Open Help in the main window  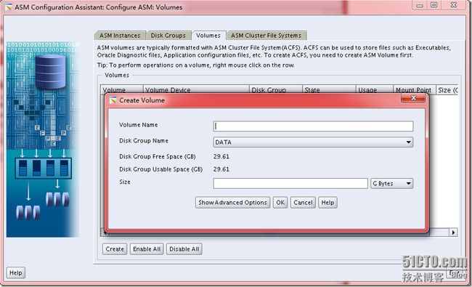[16, 273]
